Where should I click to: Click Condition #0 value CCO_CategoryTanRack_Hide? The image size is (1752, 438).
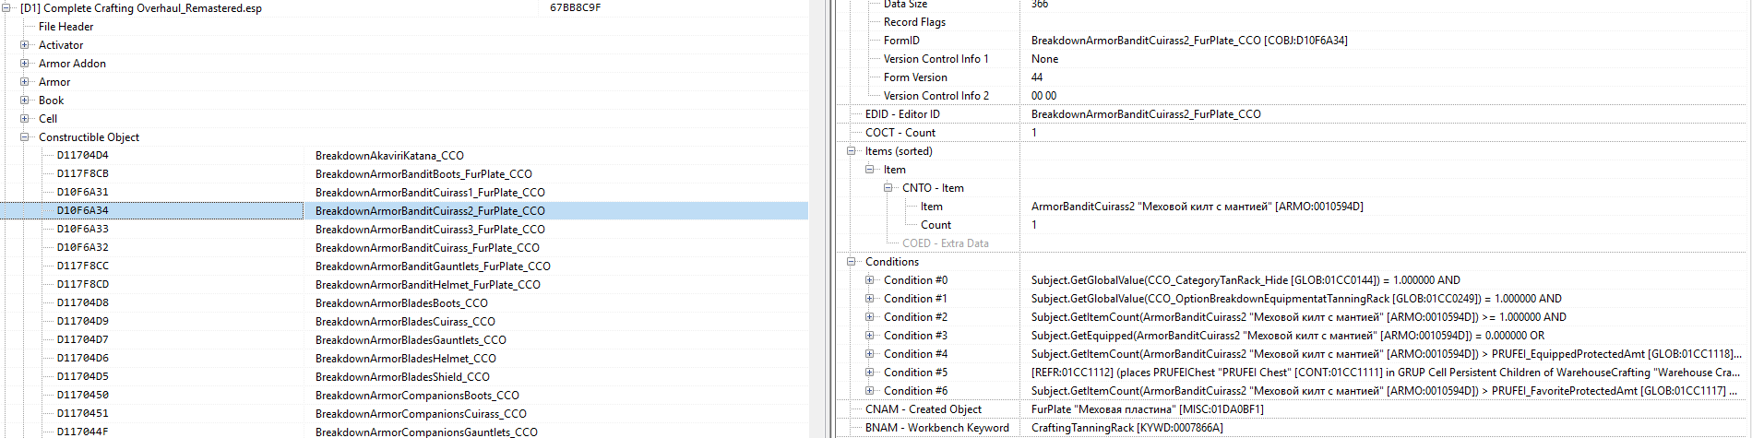click(x=1245, y=280)
